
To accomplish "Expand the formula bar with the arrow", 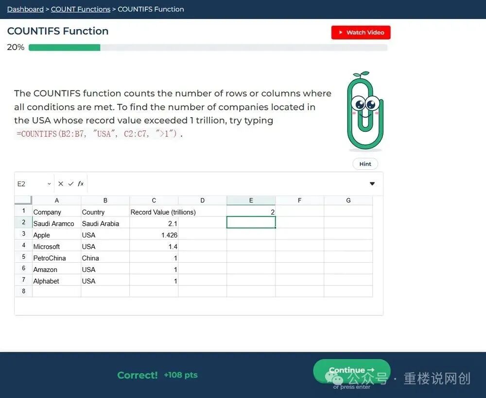I will 372,183.
